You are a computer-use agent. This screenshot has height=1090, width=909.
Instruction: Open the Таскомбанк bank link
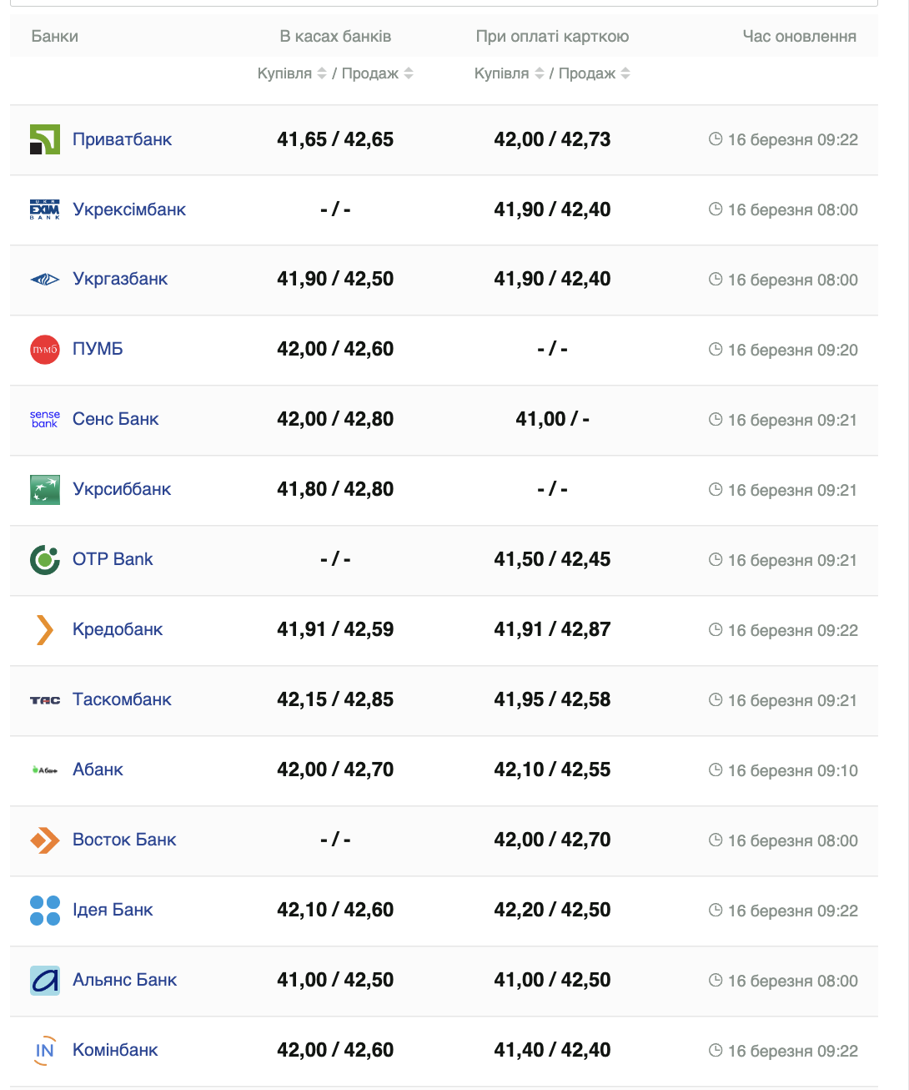[122, 699]
